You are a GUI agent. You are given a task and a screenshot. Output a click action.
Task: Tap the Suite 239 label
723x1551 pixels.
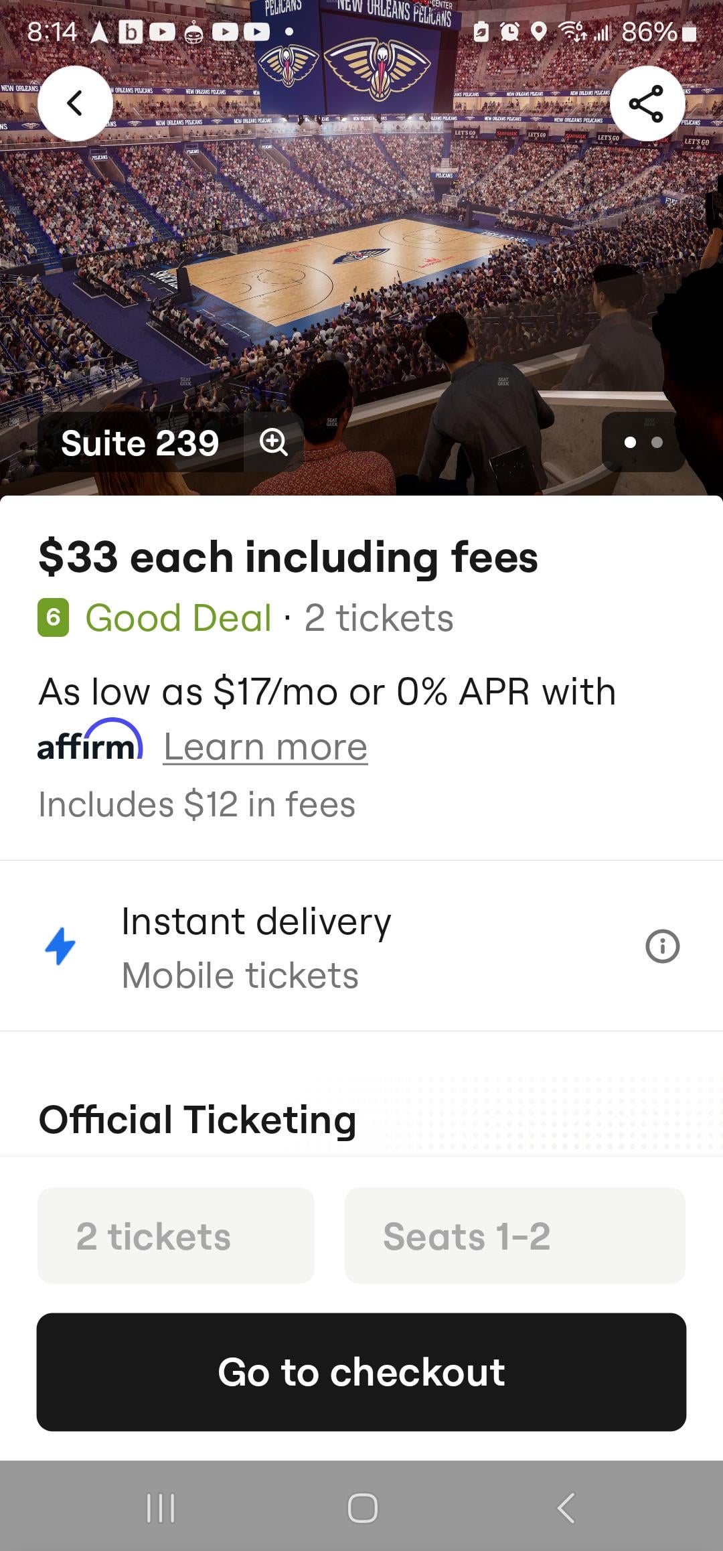(140, 443)
